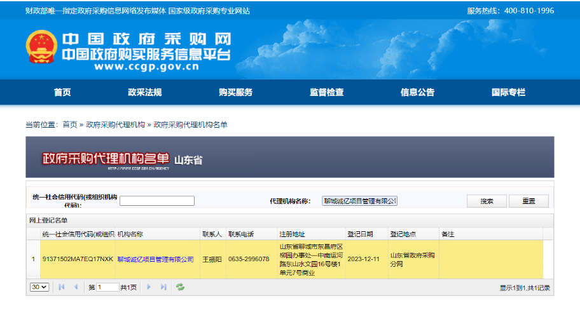Open the 首页 navigation menu item
The height and width of the screenshot is (331, 580).
pyautogui.click(x=62, y=92)
